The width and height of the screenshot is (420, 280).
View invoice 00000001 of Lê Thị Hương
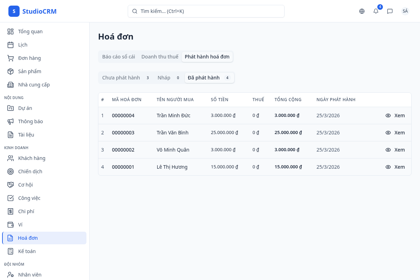tap(395, 167)
